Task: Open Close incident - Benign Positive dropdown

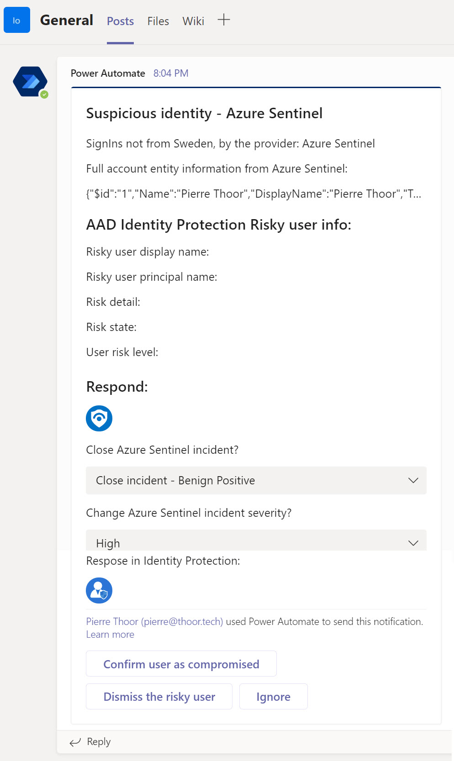Action: point(256,480)
